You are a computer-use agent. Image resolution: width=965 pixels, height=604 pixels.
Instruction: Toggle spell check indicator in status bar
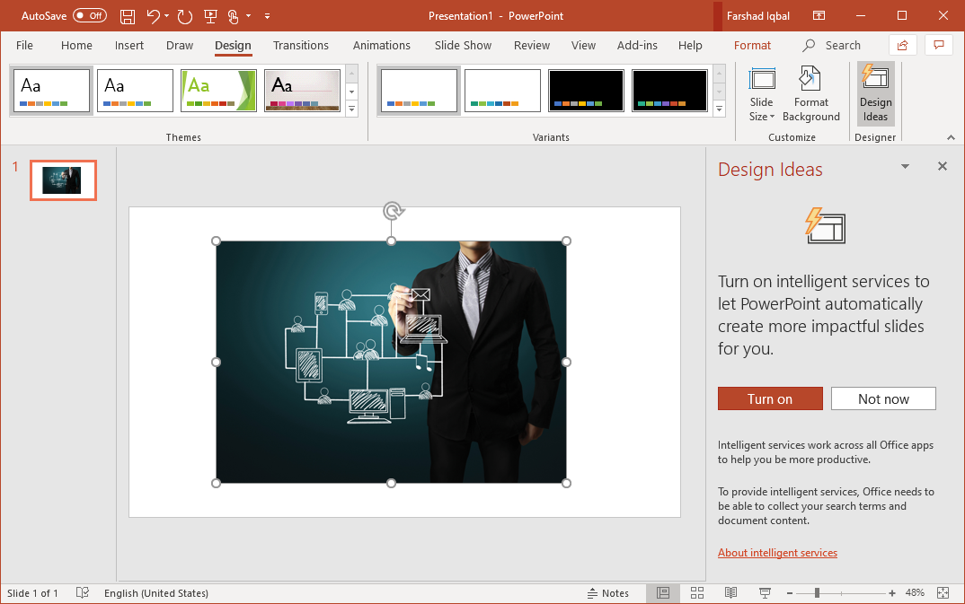(x=82, y=592)
